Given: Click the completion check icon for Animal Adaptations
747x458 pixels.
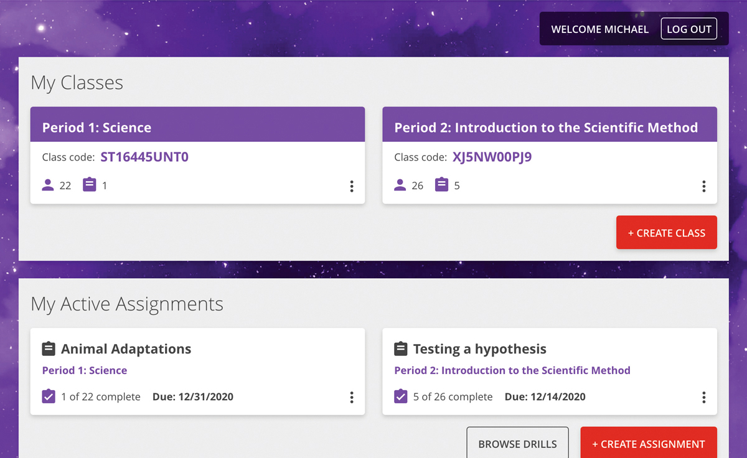Looking at the screenshot, I should pyautogui.click(x=49, y=396).
